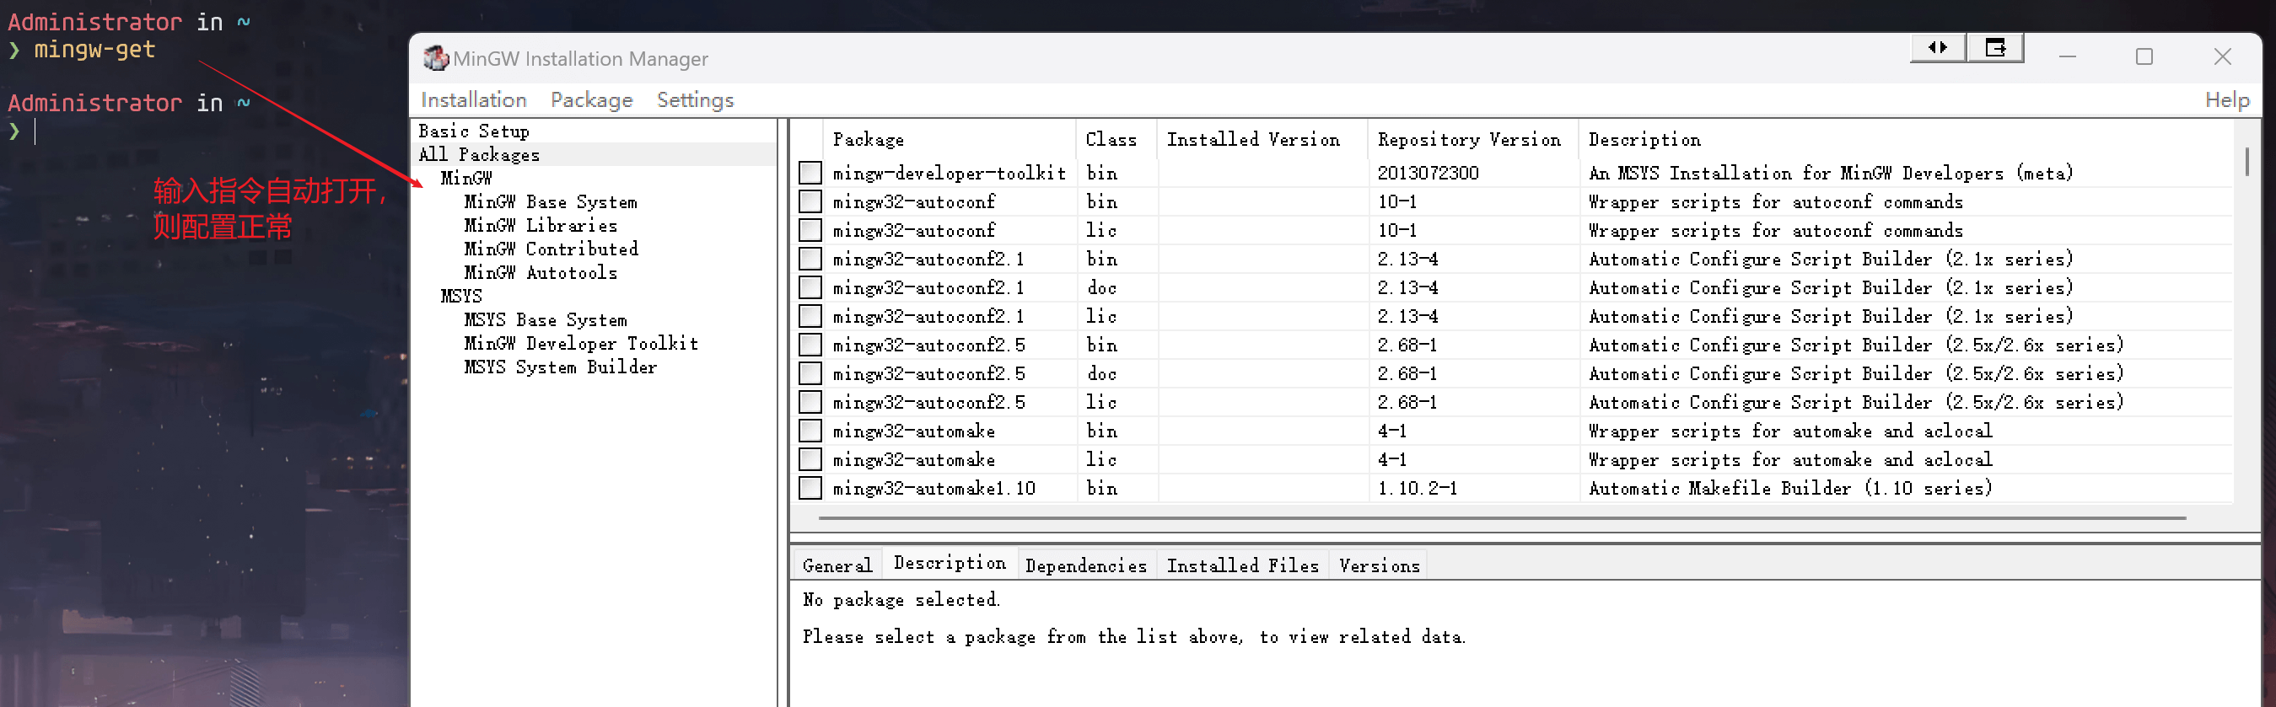The height and width of the screenshot is (707, 2276).
Task: Mark mingw32-autoconf lic package checkbox
Action: (810, 230)
